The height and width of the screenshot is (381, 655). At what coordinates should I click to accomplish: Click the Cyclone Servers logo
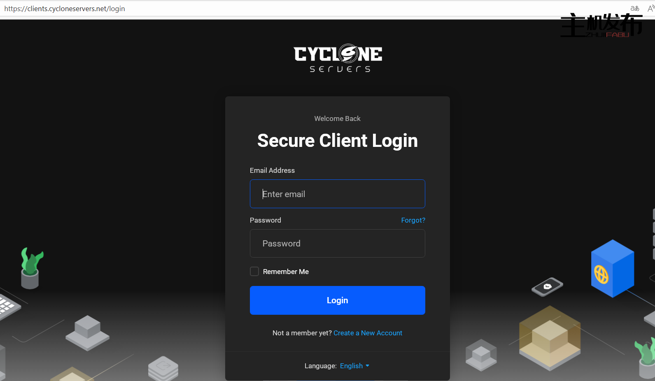click(338, 58)
